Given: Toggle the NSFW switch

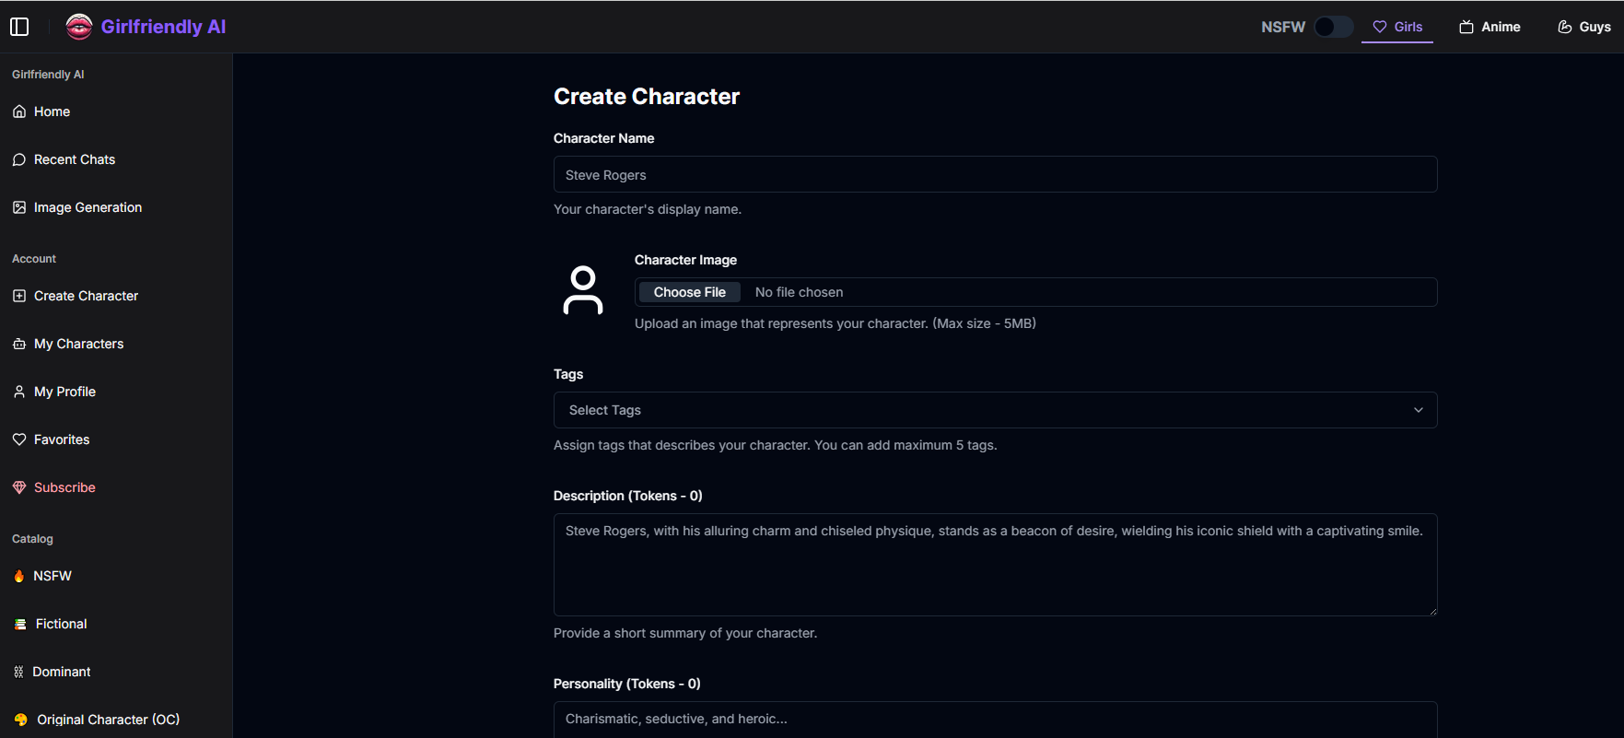Looking at the screenshot, I should [1333, 27].
